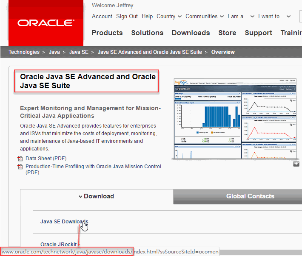Select the Download tab
302x256 pixels.
coord(97,196)
